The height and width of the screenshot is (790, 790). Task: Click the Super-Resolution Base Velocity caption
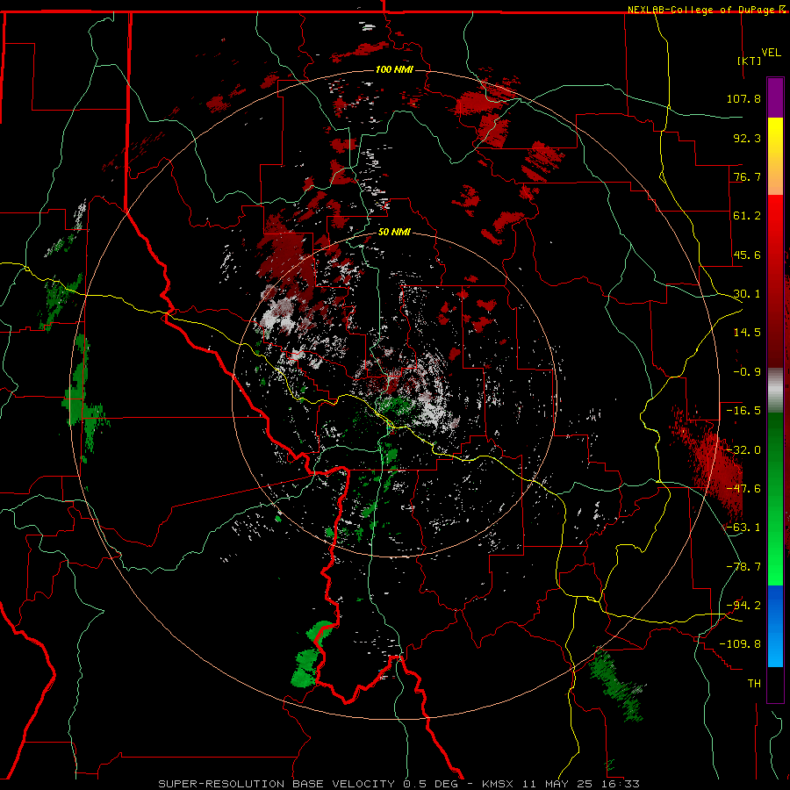tap(399, 784)
